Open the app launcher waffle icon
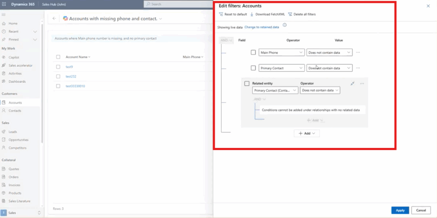Viewport: 437px width, 218px height. coord(4,4)
